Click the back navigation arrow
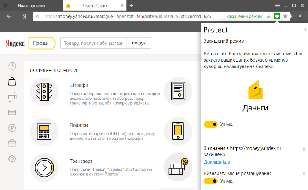308x190 pixels. (x=9, y=16)
